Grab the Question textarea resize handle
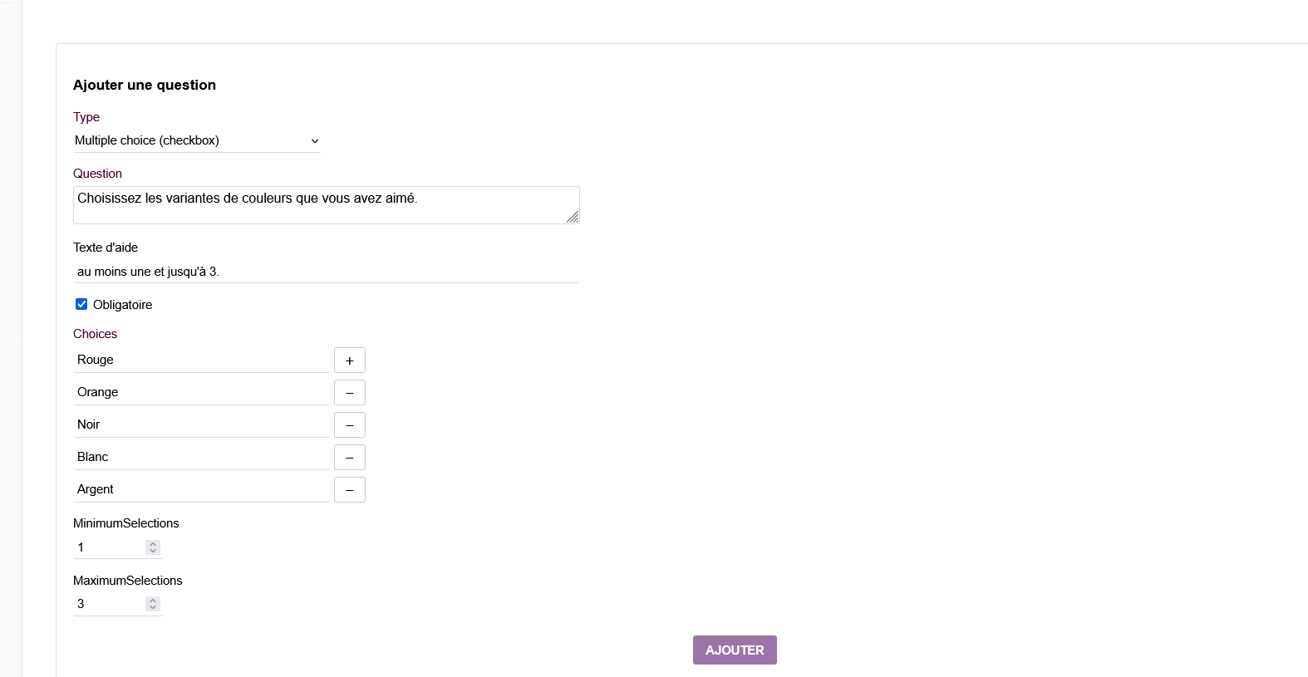 573,217
